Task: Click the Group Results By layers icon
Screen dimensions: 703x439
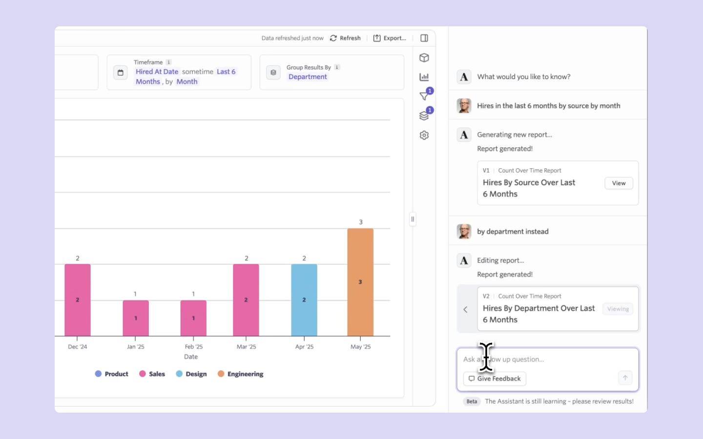Action: (x=273, y=73)
